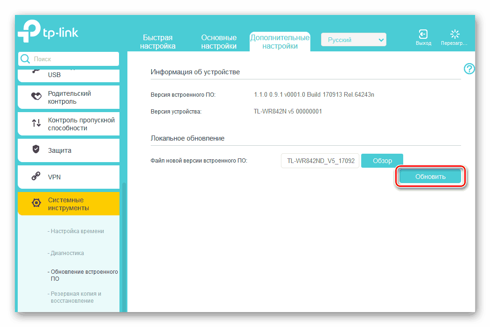
Task: Click the Обновить update button
Action: click(430, 177)
